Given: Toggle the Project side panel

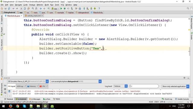Looking at the screenshot, I should (x=2, y=31).
